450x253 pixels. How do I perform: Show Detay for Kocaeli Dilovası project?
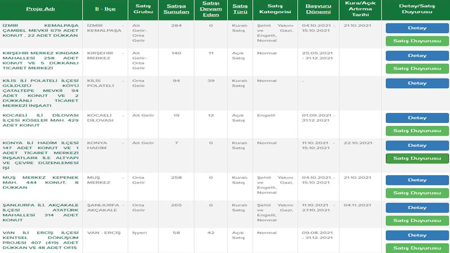417,118
